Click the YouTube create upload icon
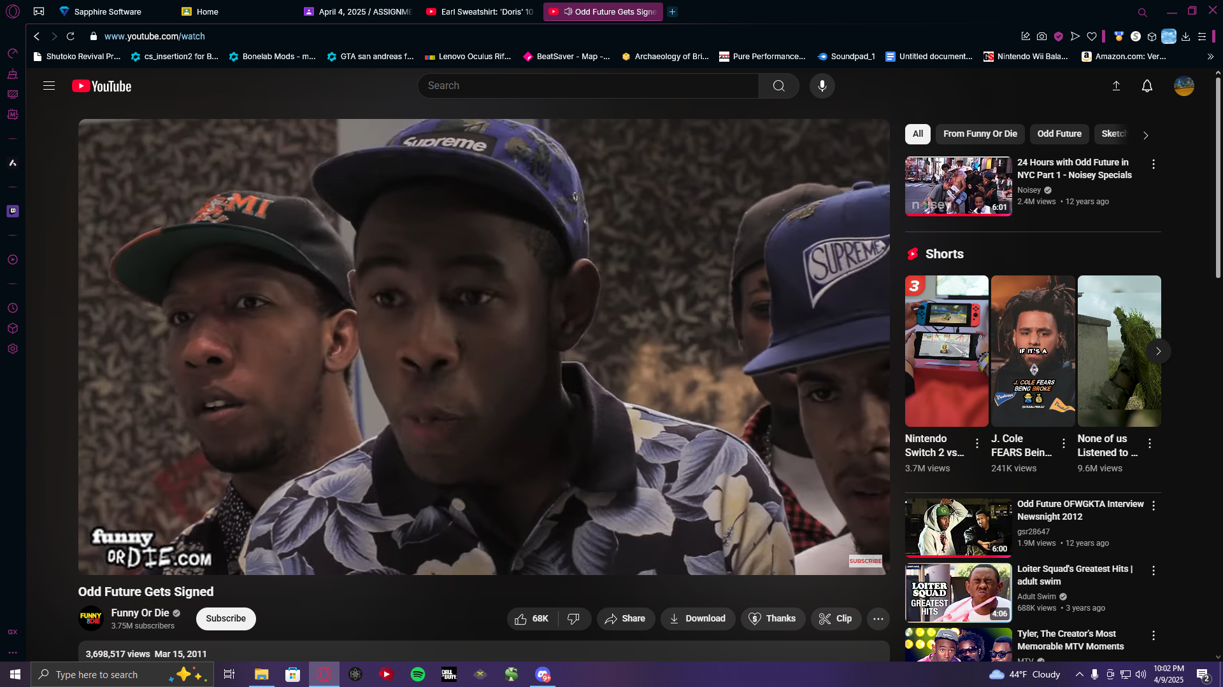 [1116, 86]
